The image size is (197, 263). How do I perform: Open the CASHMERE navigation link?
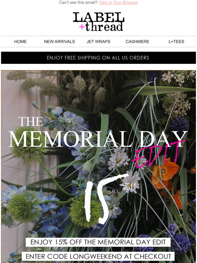pos(137,41)
